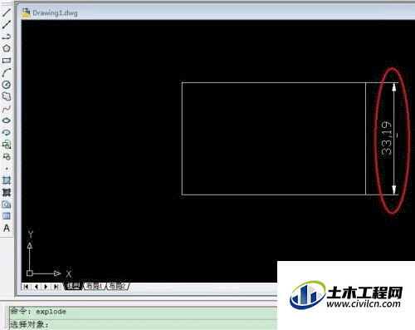This screenshot has width=415, height=330.
Task: Click the next layout tab arrow
Action: tap(46, 287)
